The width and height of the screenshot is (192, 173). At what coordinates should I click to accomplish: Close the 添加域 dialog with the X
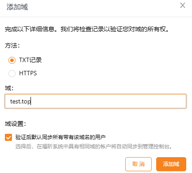[183, 5]
